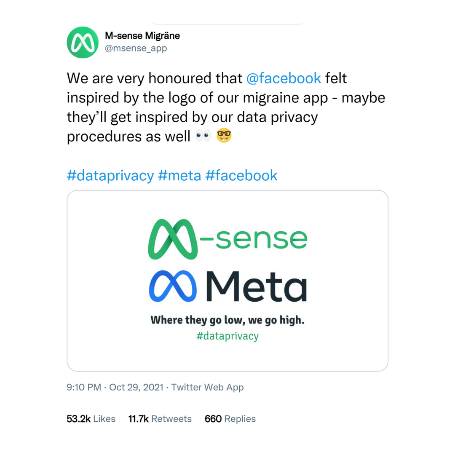Open the 9:10 PM · Oct 29, 2021 timestamp

pyautogui.click(x=115, y=387)
